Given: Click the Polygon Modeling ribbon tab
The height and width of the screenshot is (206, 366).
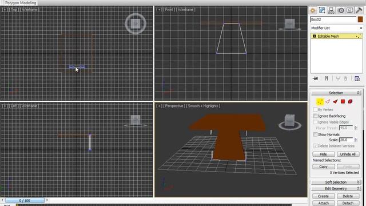Looking at the screenshot, I should [21, 3].
